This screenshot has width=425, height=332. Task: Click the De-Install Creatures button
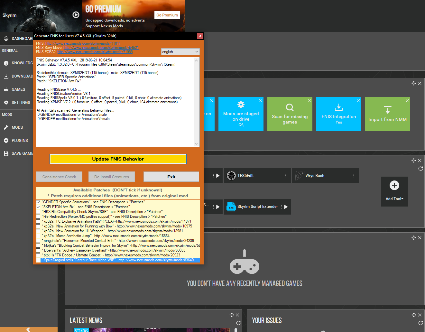(x=112, y=177)
